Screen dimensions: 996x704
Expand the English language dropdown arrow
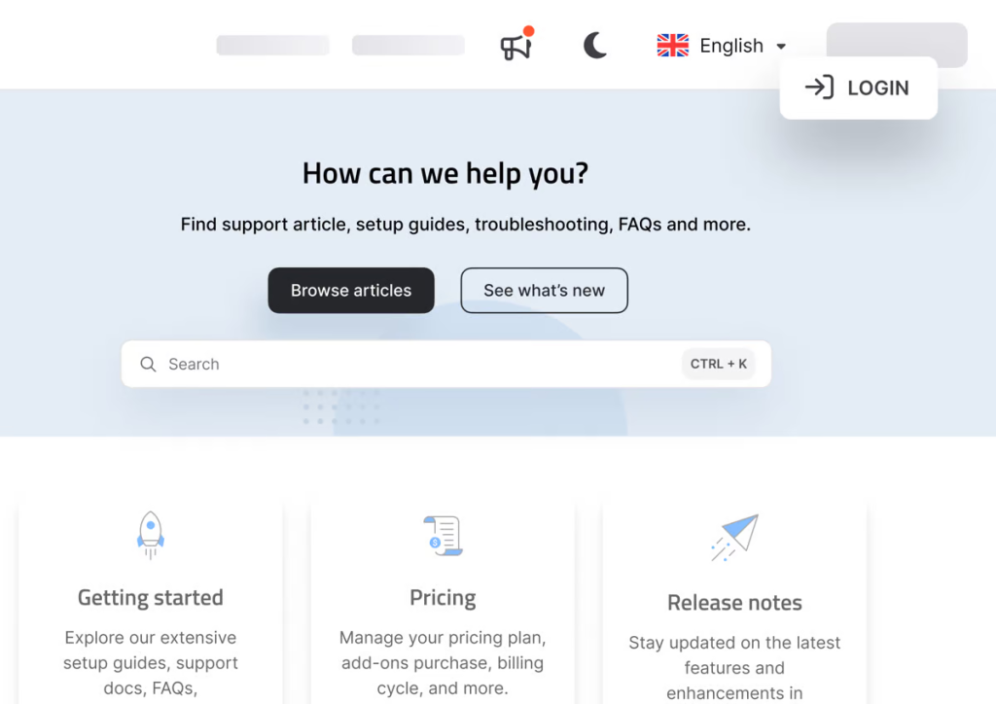click(x=781, y=47)
